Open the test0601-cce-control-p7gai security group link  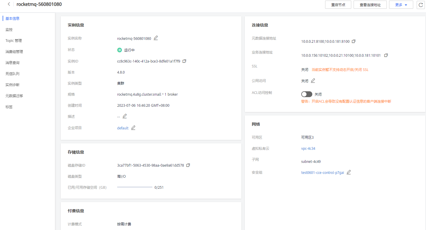coord(322,173)
